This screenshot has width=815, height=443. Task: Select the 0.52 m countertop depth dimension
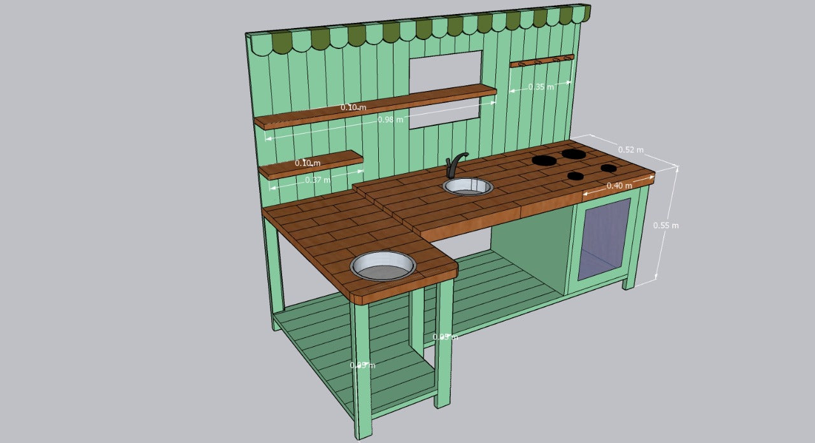(630, 150)
